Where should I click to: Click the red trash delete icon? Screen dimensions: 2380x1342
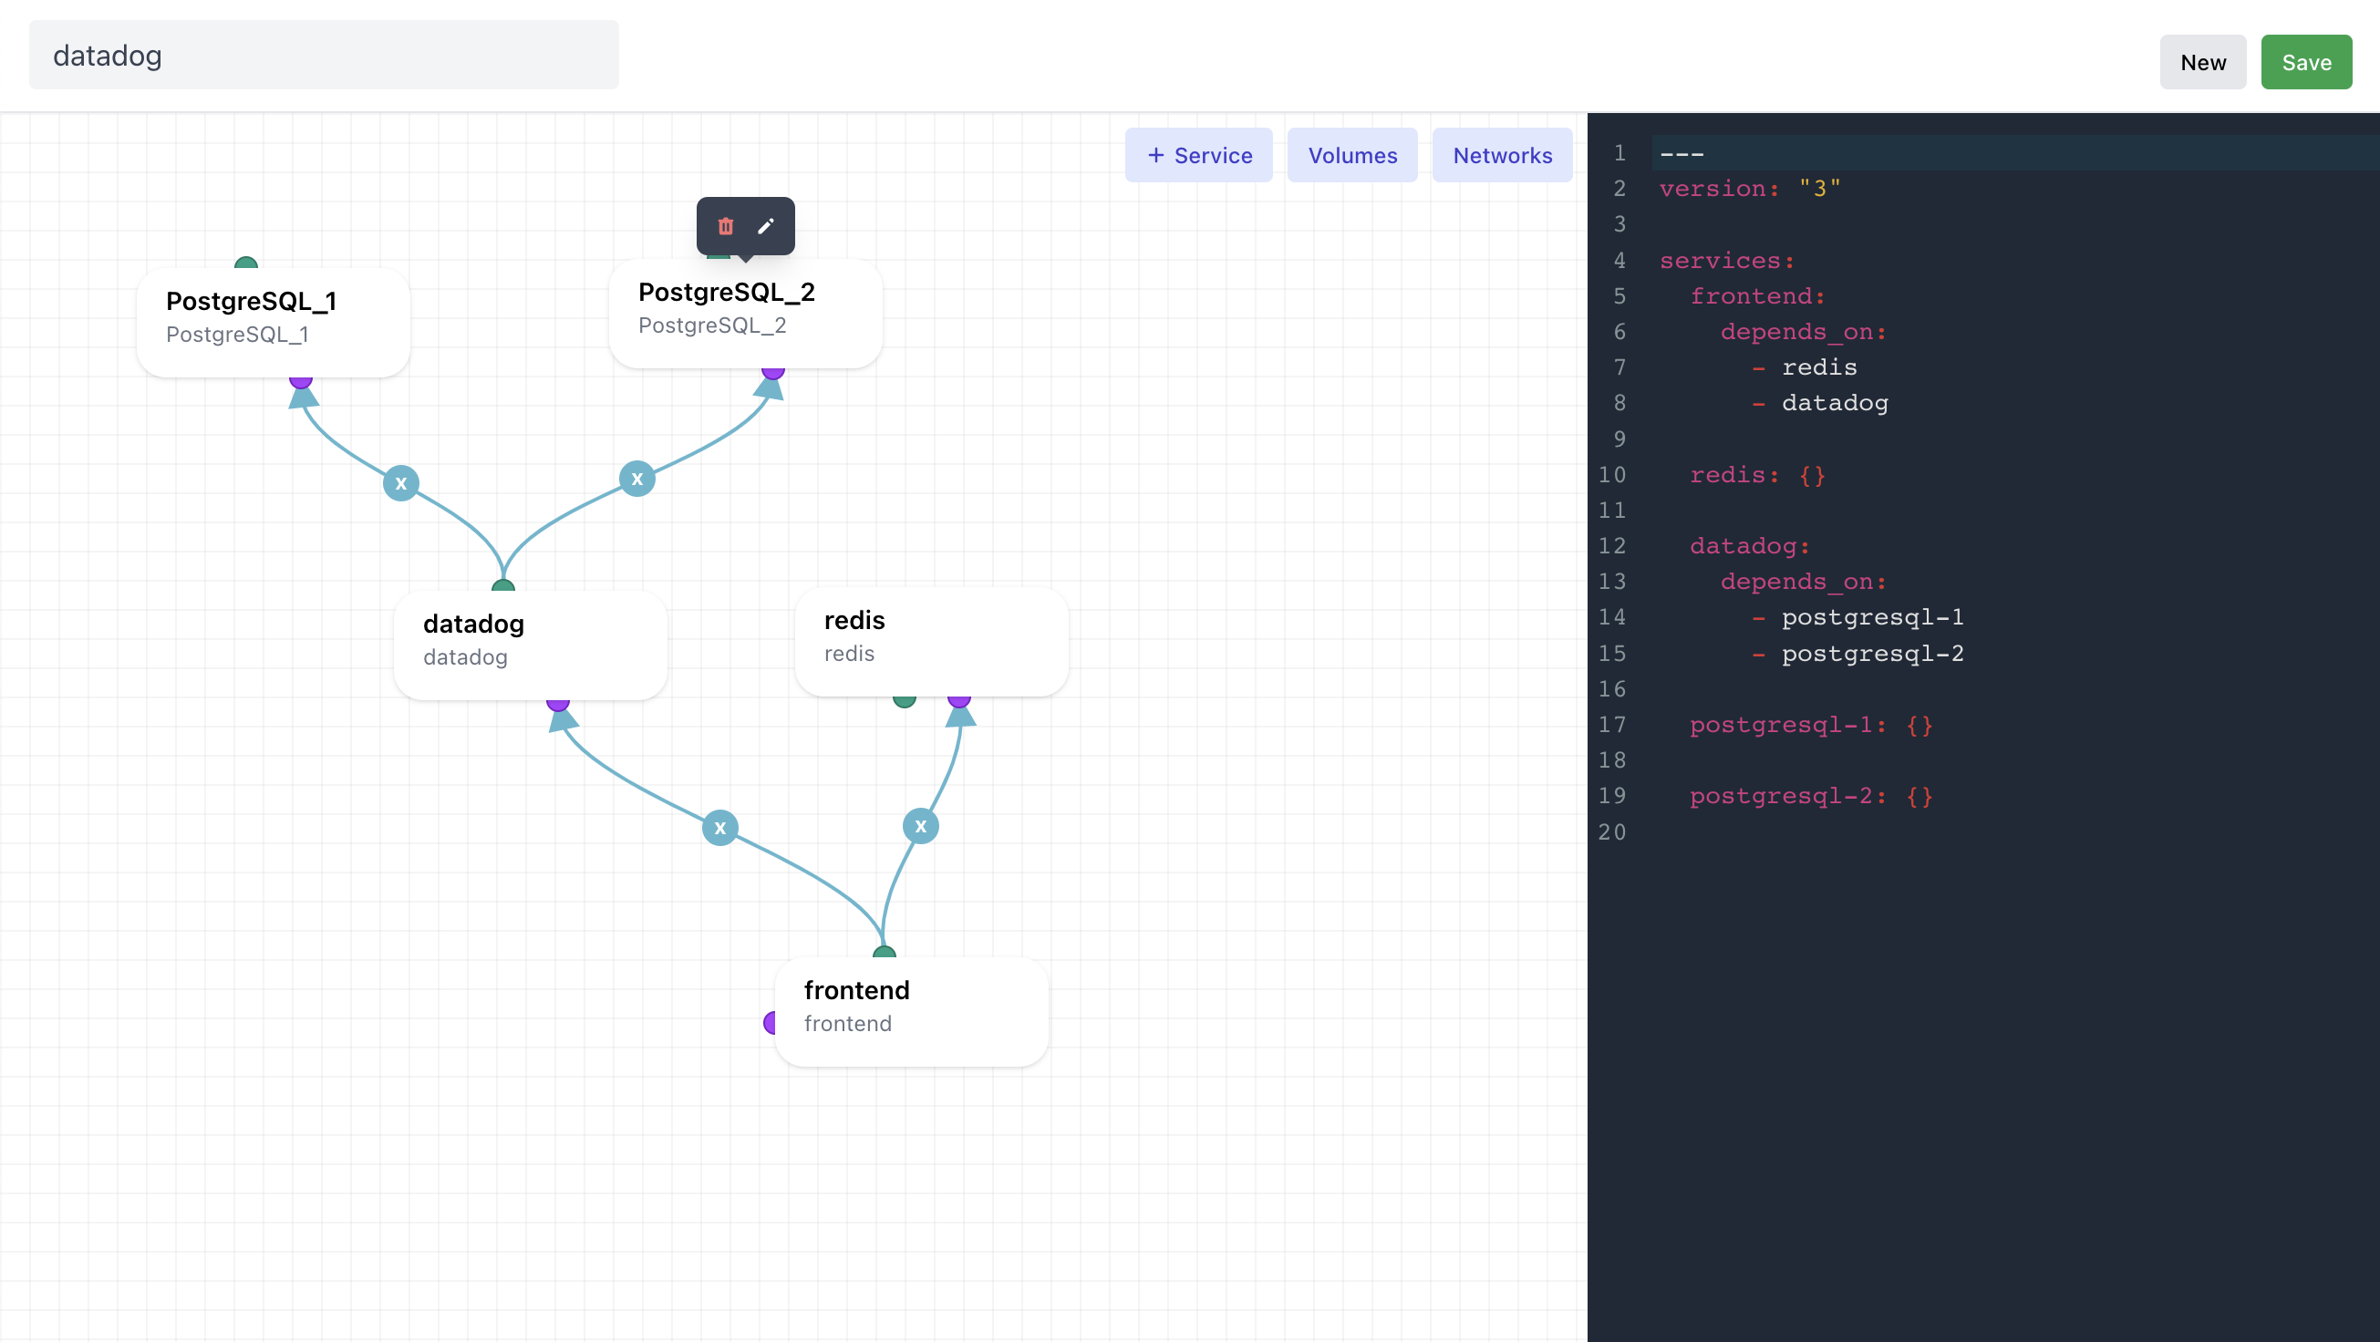(725, 226)
